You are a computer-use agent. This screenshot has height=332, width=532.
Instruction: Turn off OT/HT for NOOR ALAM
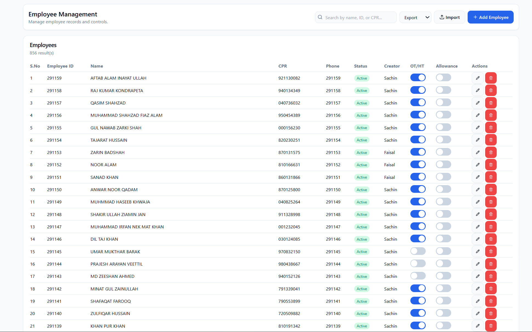[x=418, y=164]
